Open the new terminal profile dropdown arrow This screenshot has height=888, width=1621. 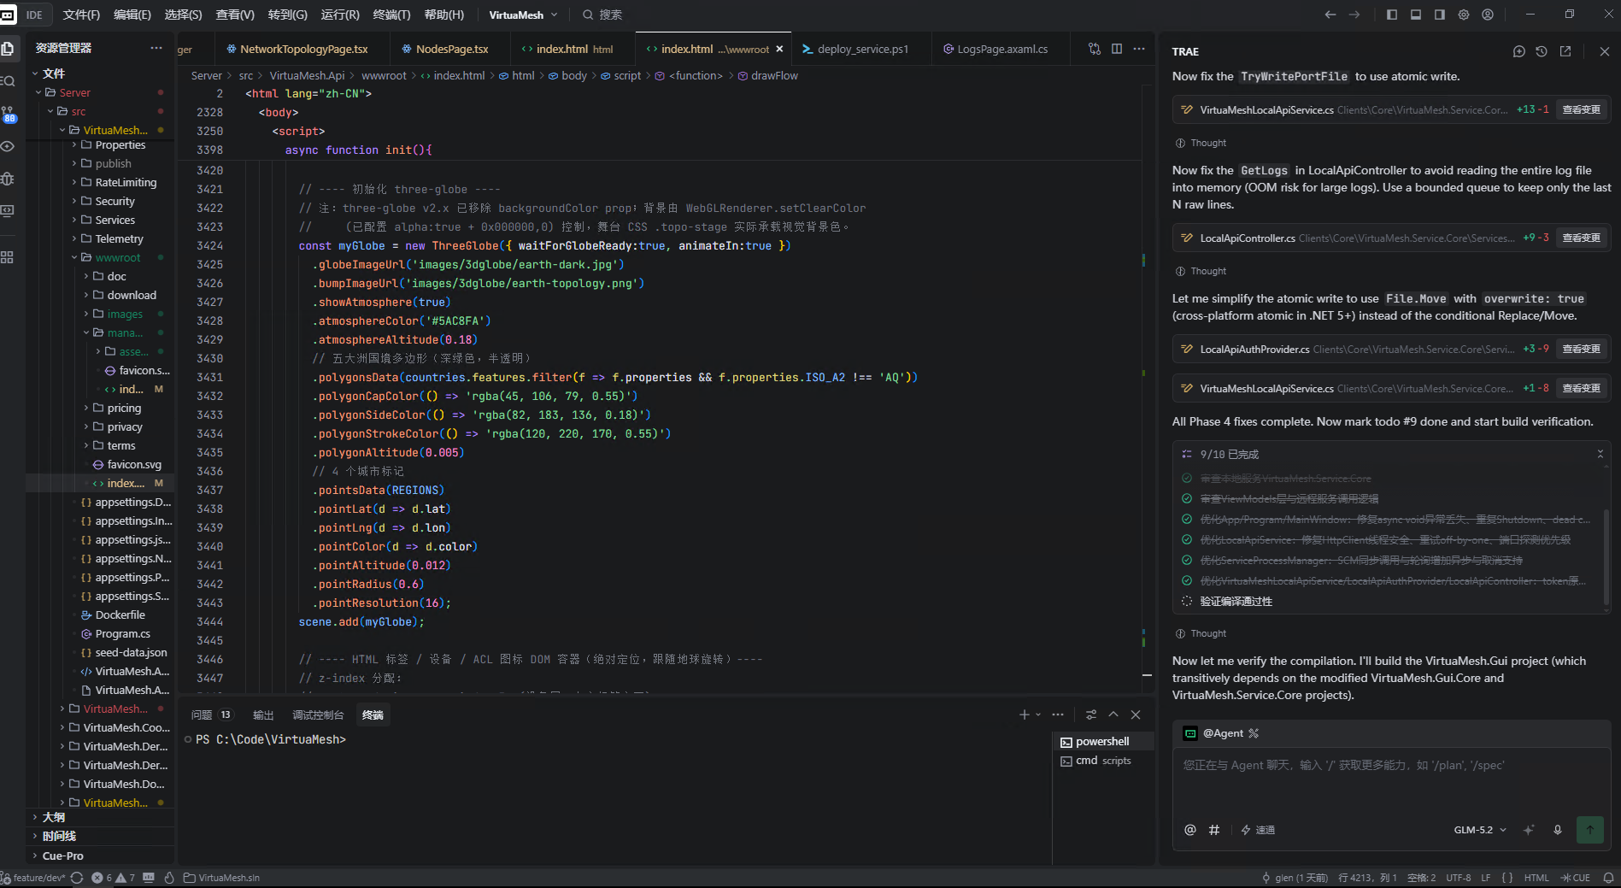click(1038, 715)
